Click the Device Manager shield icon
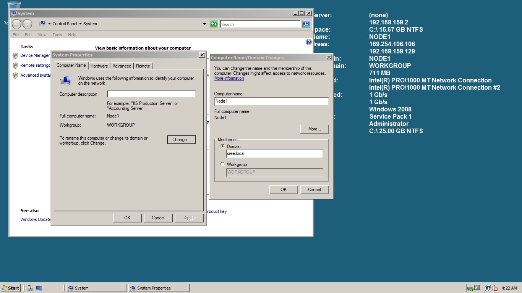This screenshot has height=293, width=522. point(15,56)
